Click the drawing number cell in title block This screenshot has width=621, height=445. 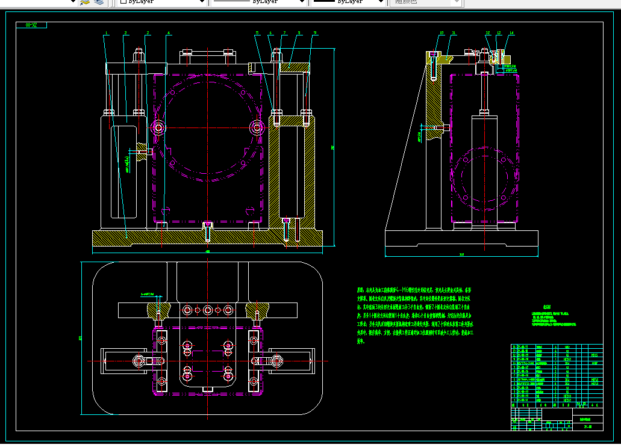(x=588, y=427)
